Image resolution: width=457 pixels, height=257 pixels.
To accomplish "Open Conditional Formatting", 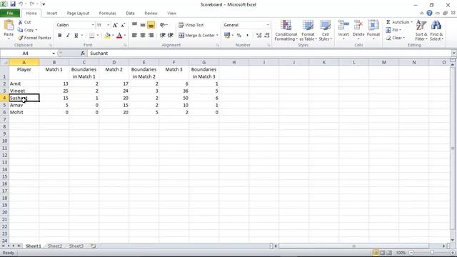I will click(x=286, y=31).
